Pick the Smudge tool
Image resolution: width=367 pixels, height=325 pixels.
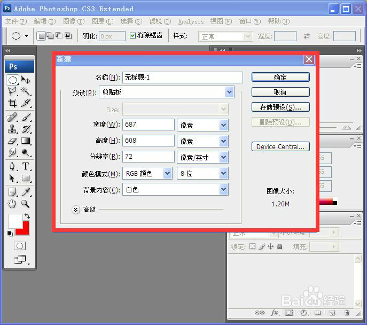12,152
